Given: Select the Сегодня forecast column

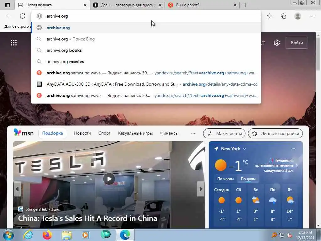Looking at the screenshot, I should [221, 204].
